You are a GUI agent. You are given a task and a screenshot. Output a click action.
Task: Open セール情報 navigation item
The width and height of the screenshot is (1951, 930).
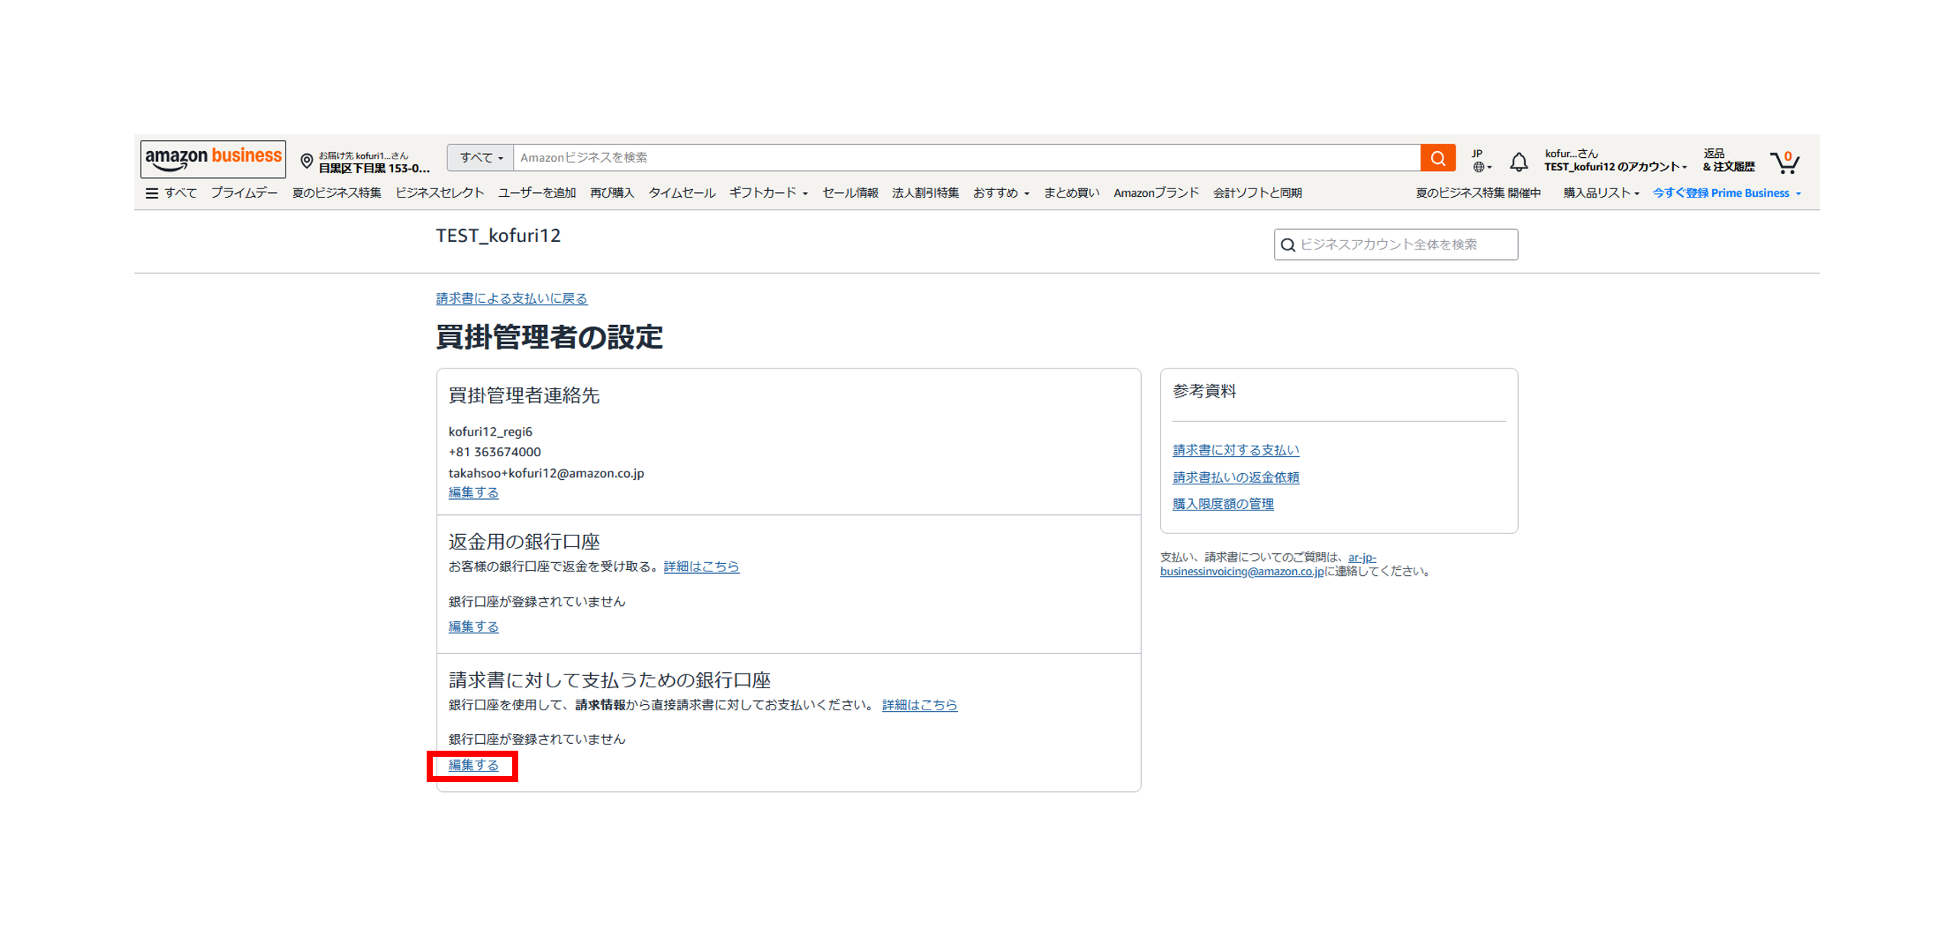(x=850, y=193)
